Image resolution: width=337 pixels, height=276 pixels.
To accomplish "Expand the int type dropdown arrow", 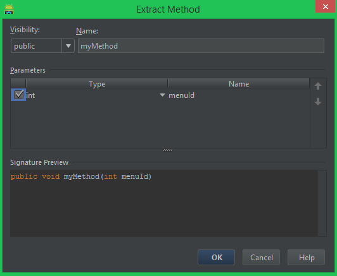I will [162, 95].
